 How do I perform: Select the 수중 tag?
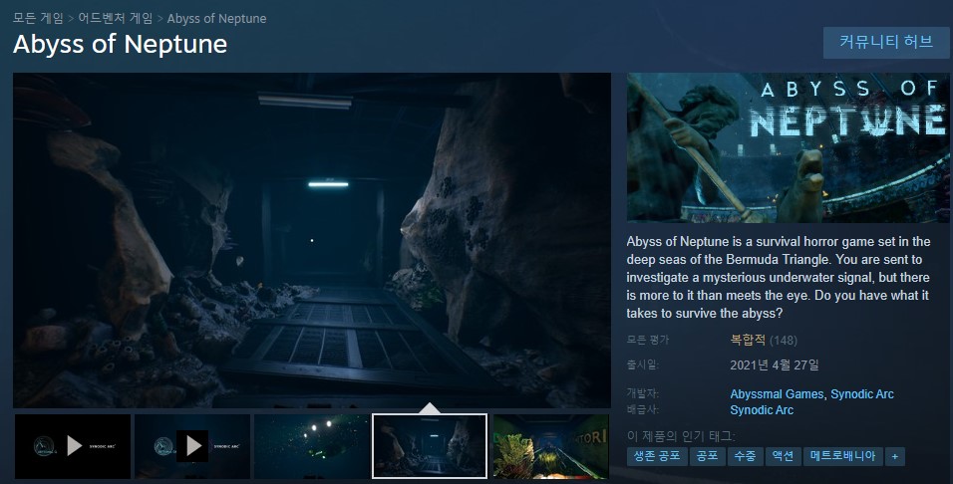point(745,456)
